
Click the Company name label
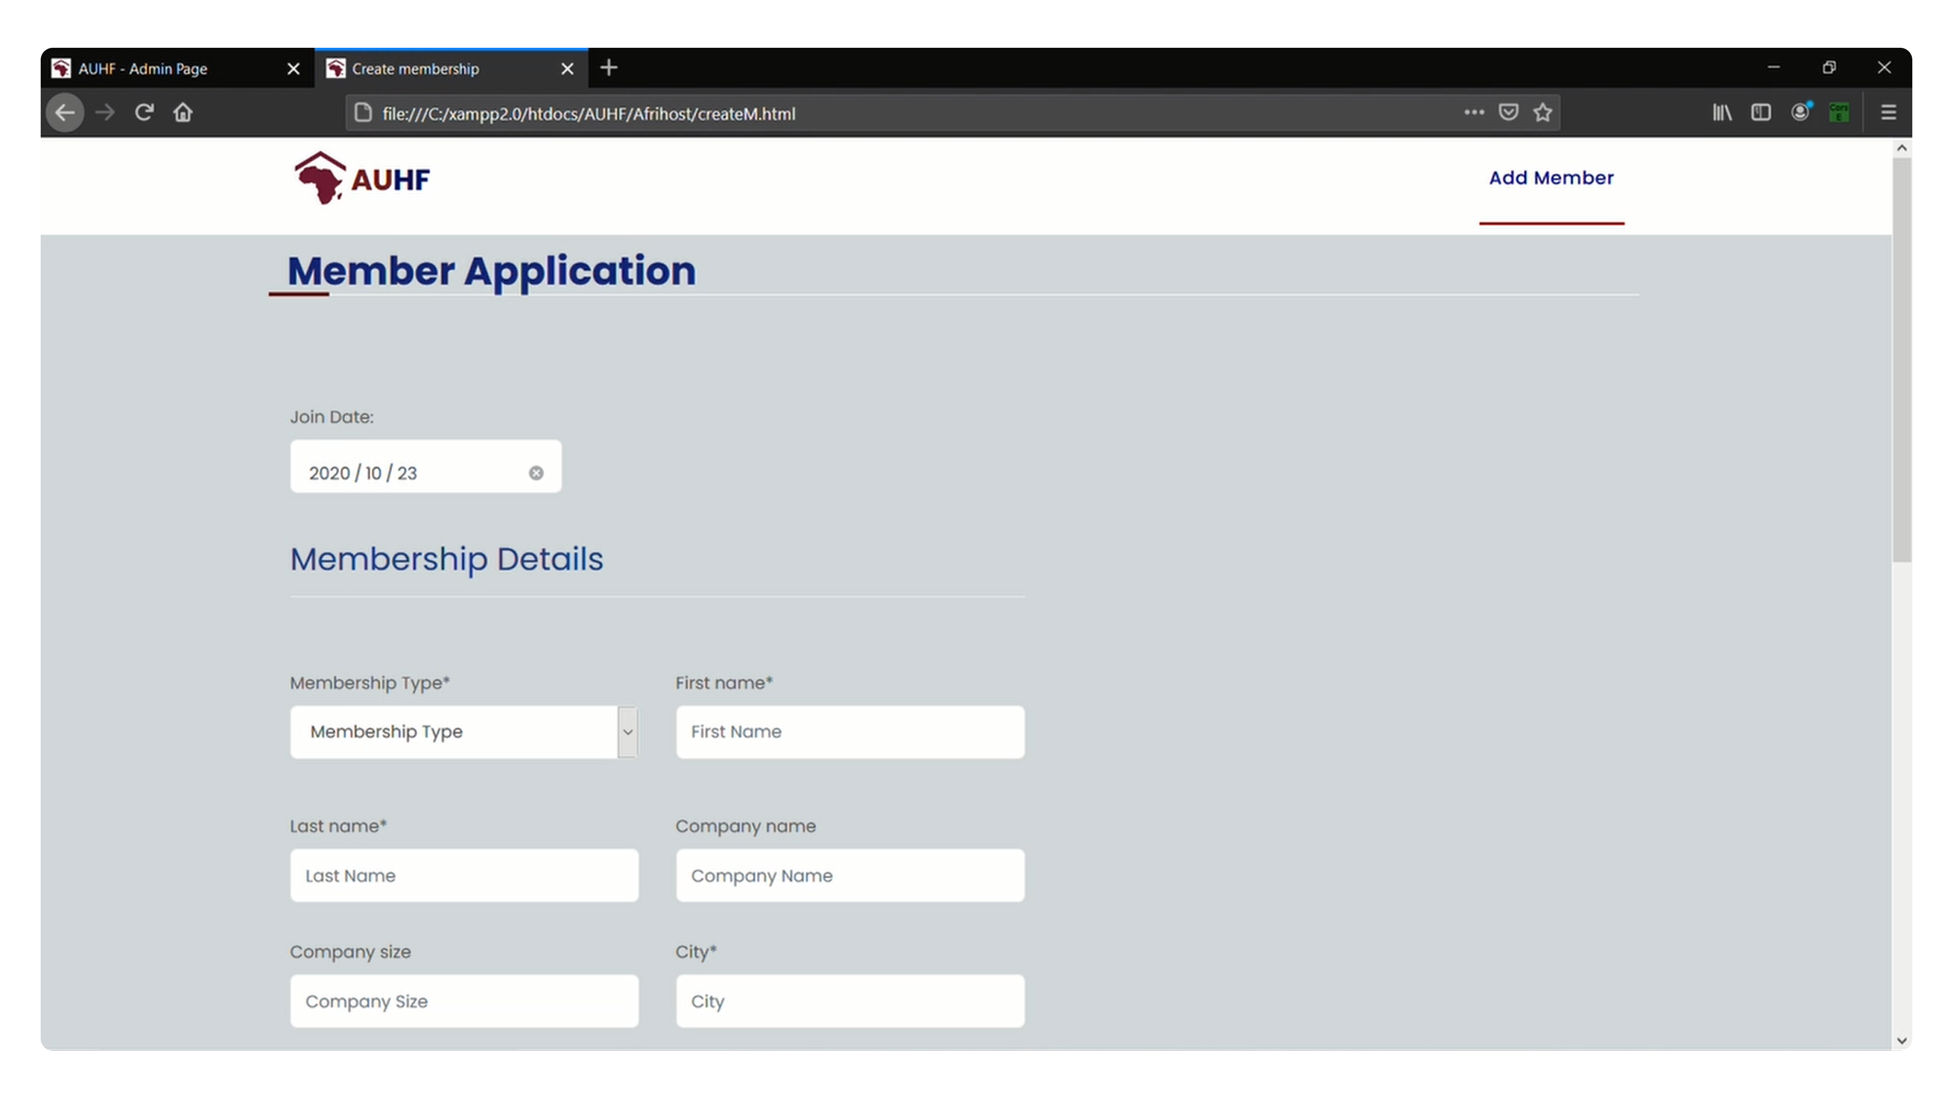point(745,826)
